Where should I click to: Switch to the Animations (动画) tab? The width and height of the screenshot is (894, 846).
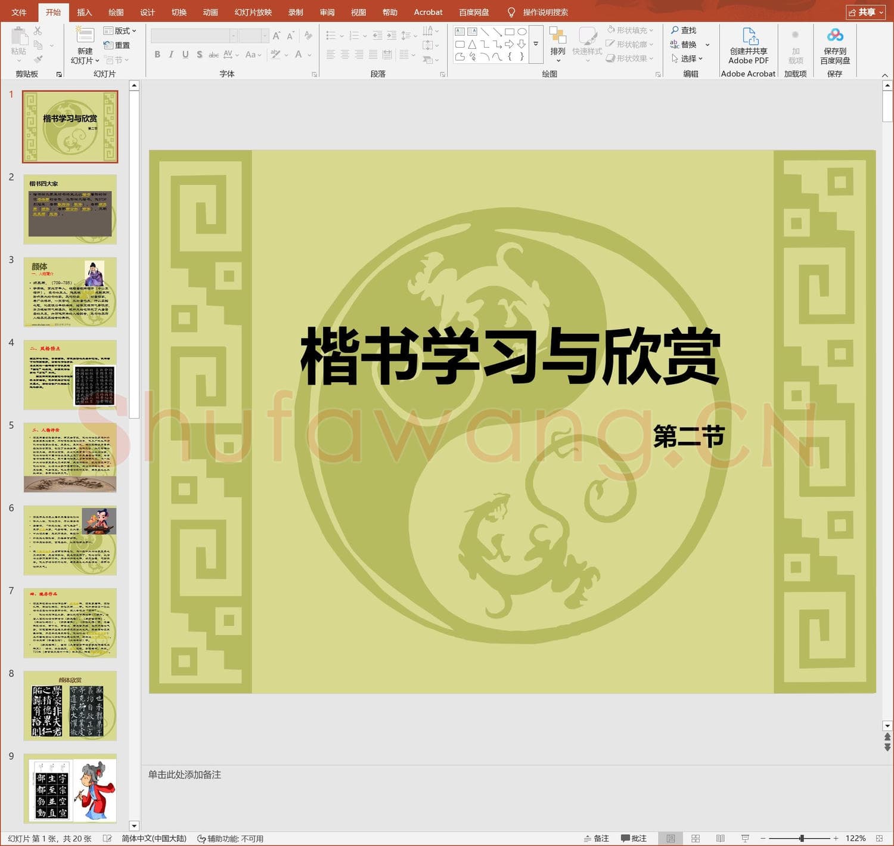(210, 12)
